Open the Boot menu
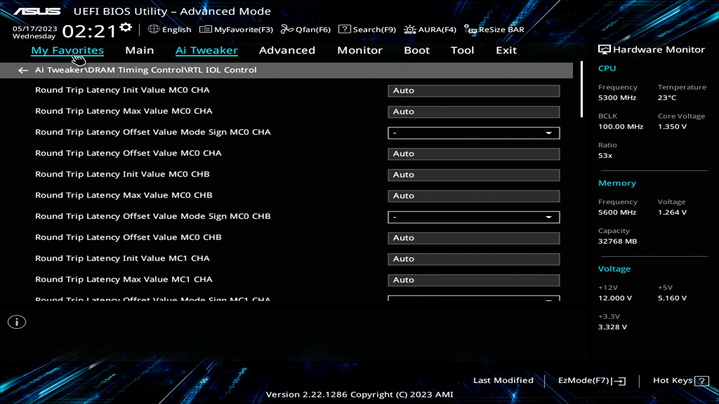Screen dimensions: 719x404 pyautogui.click(x=417, y=50)
